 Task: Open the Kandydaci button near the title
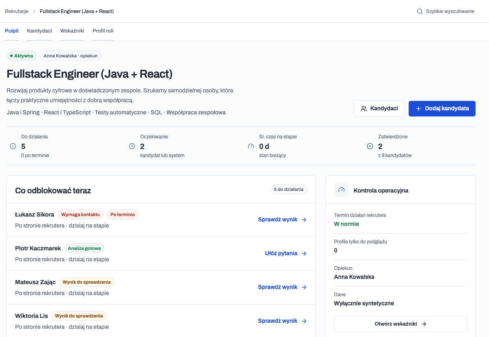tap(379, 109)
